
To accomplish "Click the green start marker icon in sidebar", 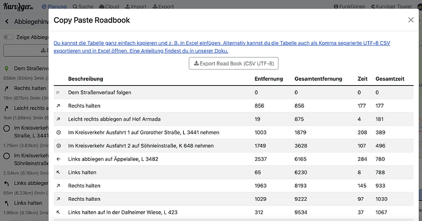I will [7, 69].
